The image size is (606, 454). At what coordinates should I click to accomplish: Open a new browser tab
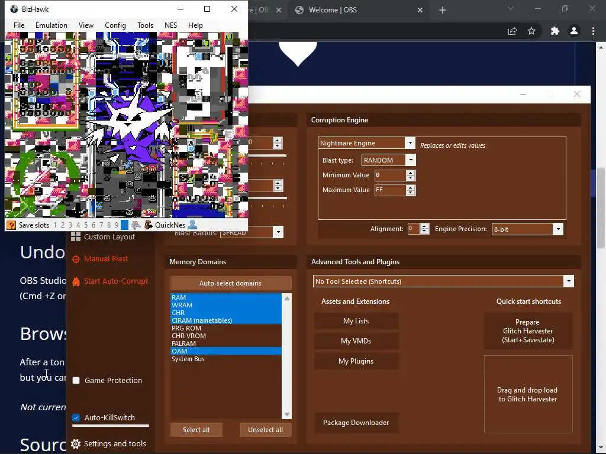pyautogui.click(x=443, y=10)
